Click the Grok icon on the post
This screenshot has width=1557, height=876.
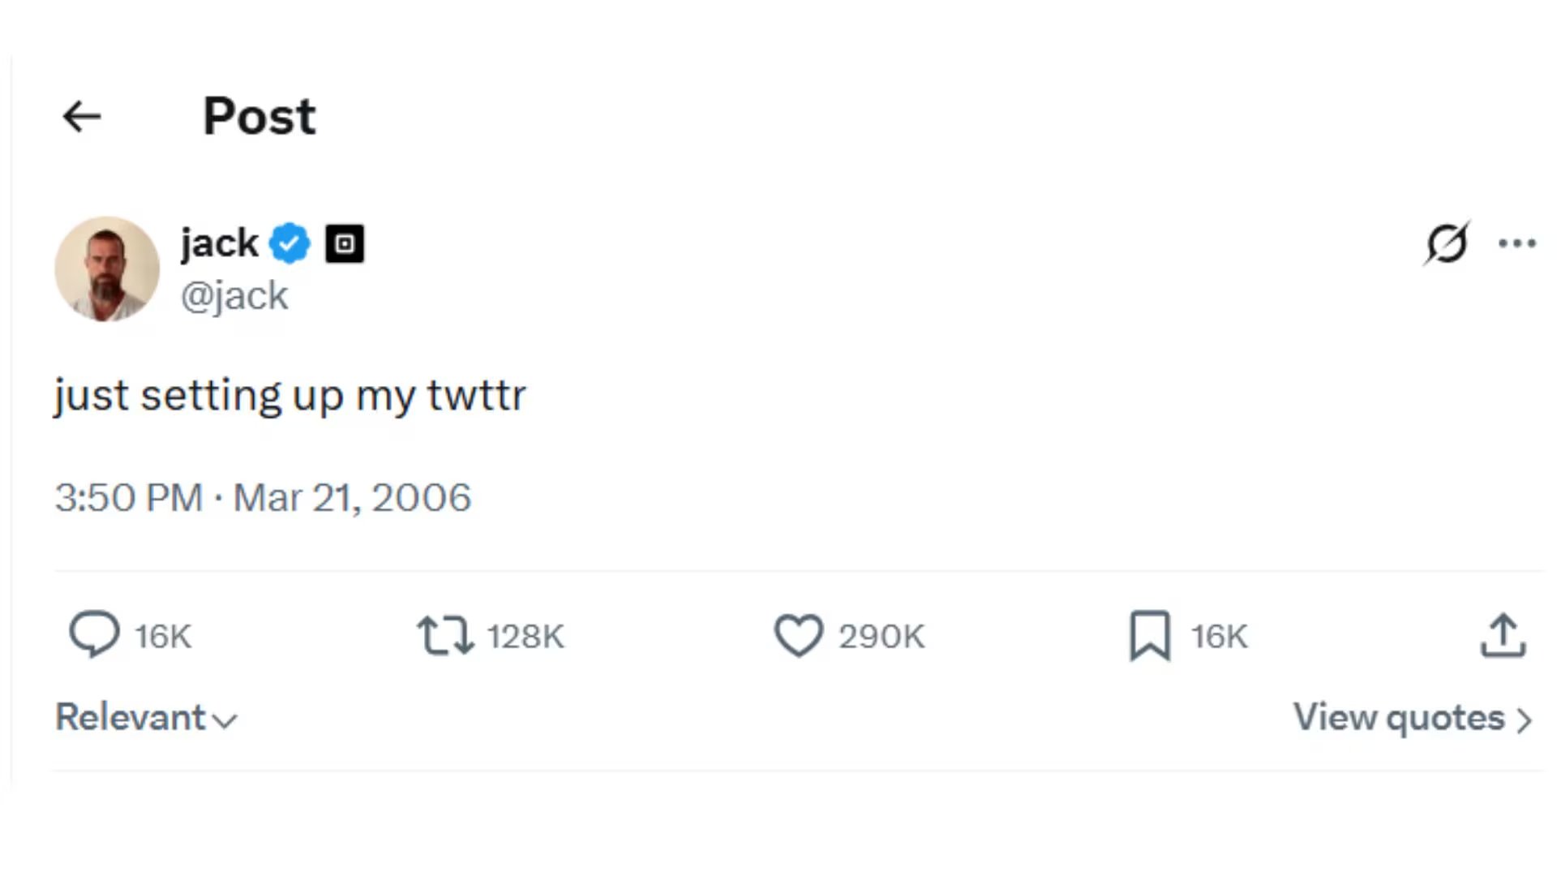[x=1447, y=243]
